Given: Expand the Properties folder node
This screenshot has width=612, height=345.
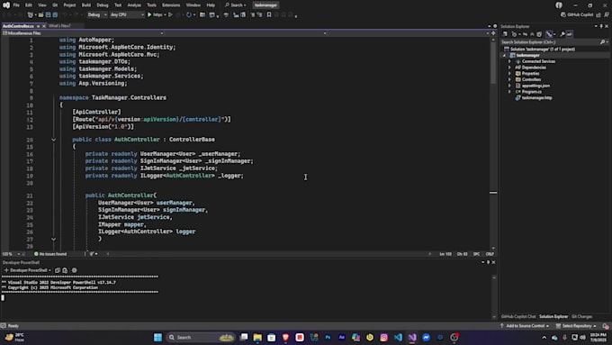Looking at the screenshot, I should tap(509, 74).
